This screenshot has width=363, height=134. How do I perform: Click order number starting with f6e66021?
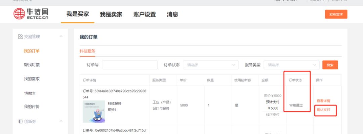pos(114,131)
